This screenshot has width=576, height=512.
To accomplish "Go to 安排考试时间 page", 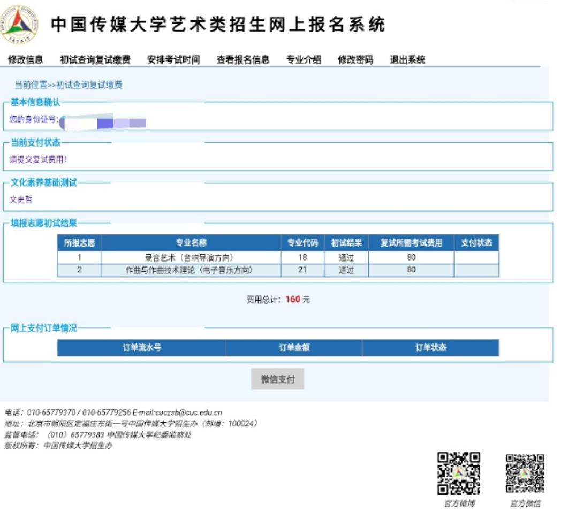I will [173, 59].
